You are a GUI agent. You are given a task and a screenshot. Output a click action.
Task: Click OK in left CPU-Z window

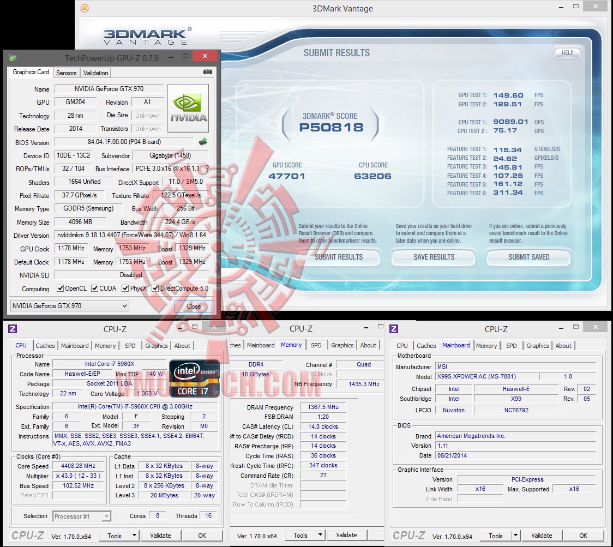point(202,535)
